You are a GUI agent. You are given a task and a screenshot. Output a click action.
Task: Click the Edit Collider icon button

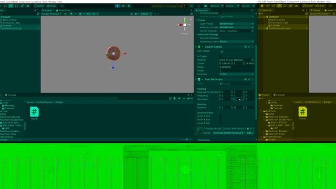[222, 51]
